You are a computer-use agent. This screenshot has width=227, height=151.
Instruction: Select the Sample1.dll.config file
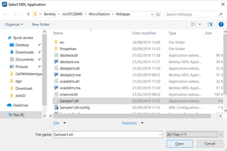74,107
